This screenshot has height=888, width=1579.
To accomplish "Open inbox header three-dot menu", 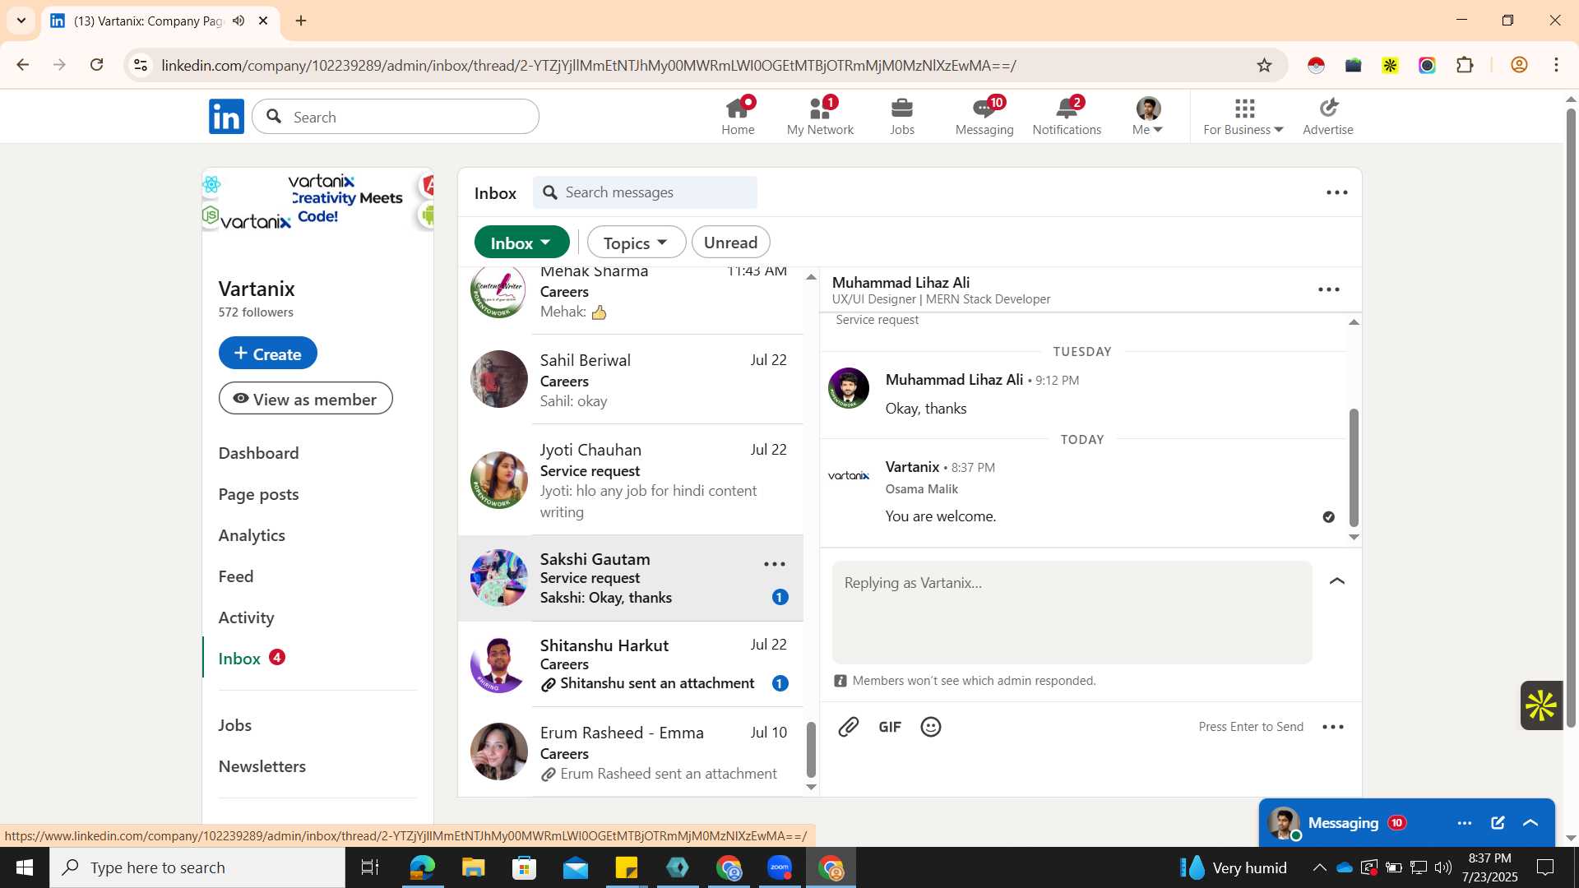I will click(x=1337, y=192).
